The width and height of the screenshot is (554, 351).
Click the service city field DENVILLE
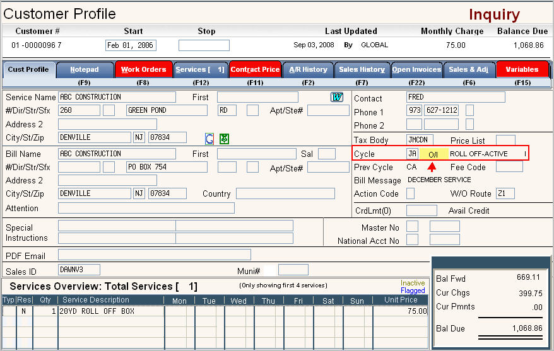95,137
